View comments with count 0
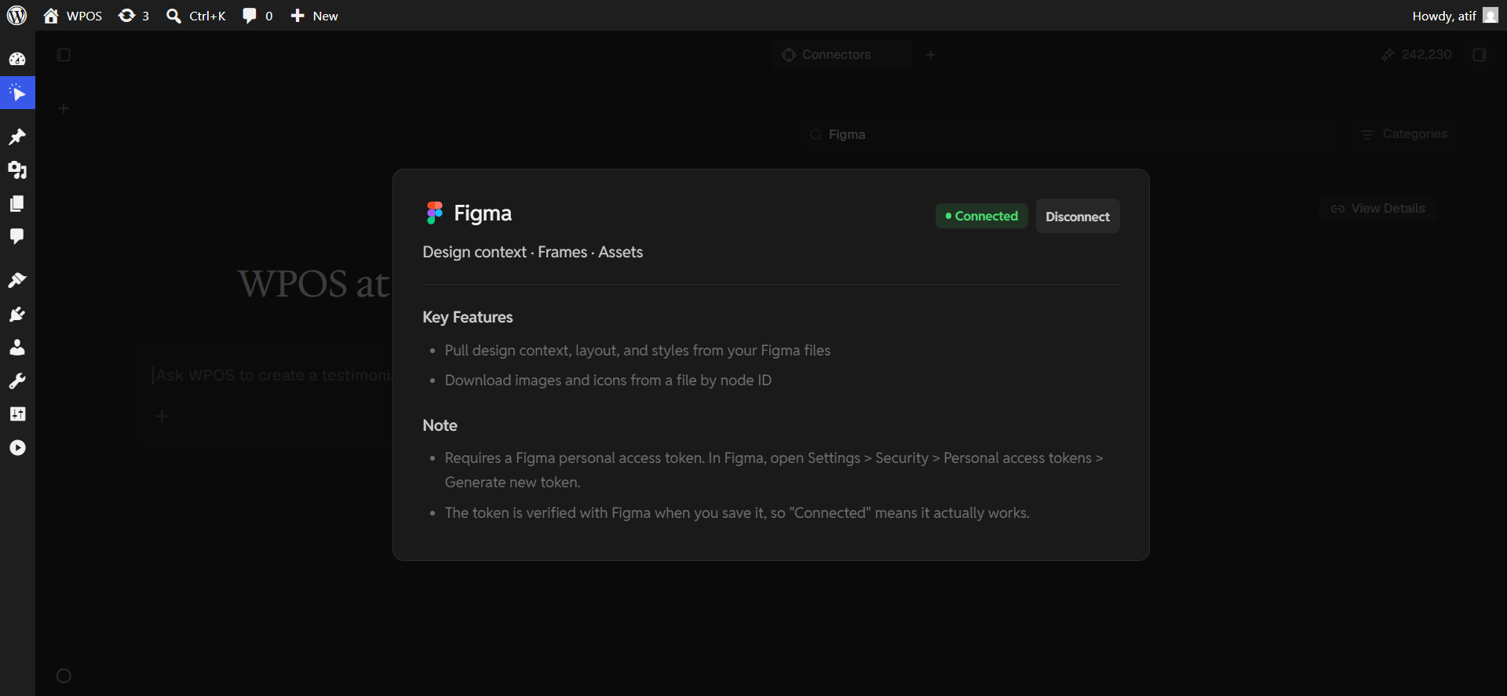 257,16
